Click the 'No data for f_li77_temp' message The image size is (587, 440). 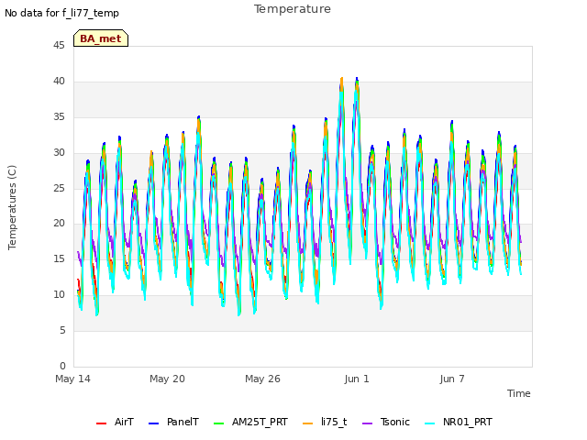point(61,13)
